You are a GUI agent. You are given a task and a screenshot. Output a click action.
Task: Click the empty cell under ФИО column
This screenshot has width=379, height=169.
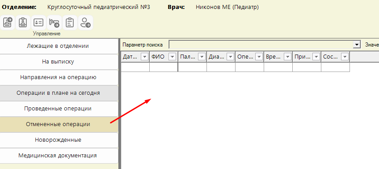point(164,67)
